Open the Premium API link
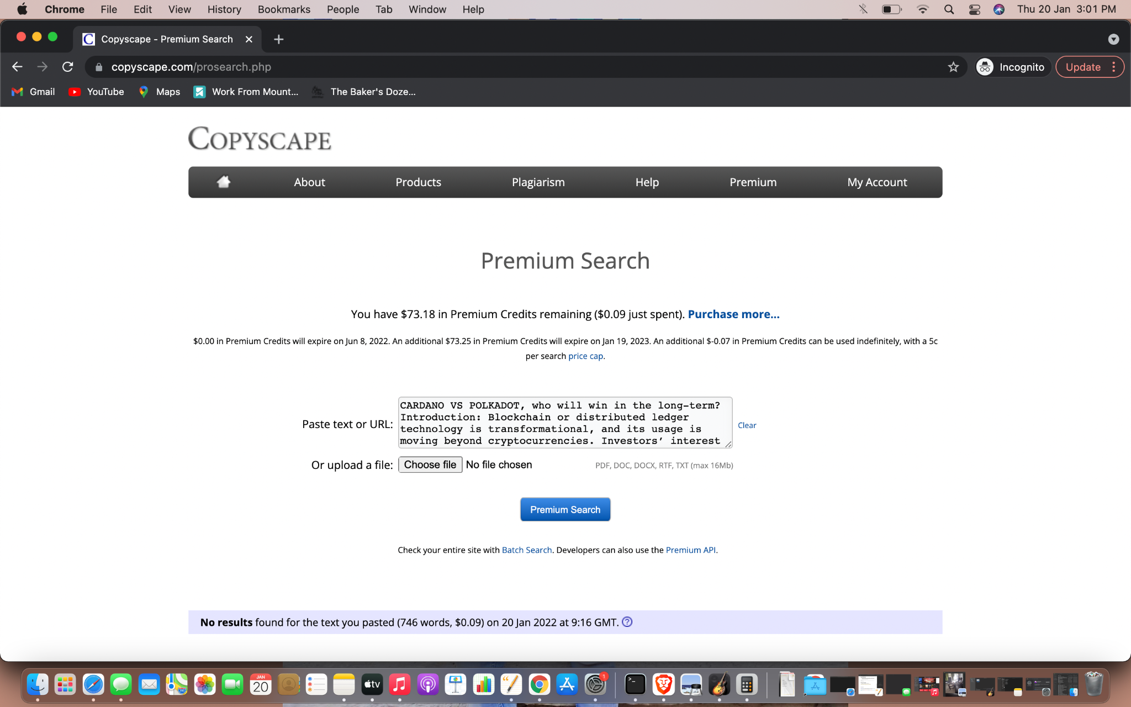The width and height of the screenshot is (1131, 707). [x=690, y=550]
